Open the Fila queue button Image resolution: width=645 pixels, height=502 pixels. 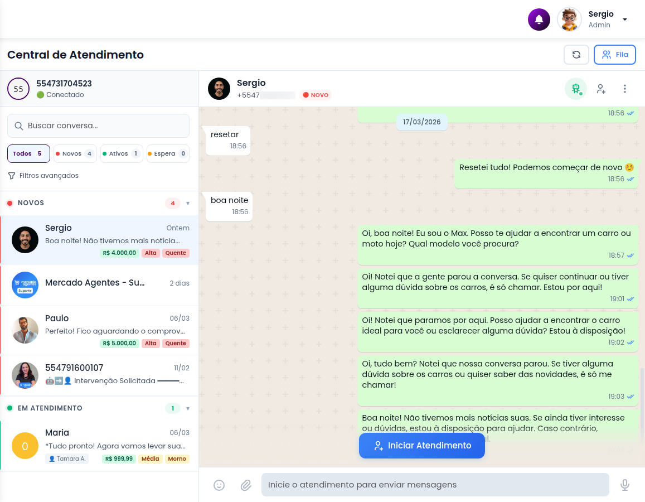615,55
